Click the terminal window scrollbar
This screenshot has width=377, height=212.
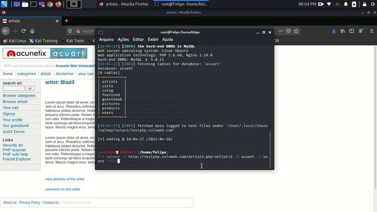click(270, 150)
